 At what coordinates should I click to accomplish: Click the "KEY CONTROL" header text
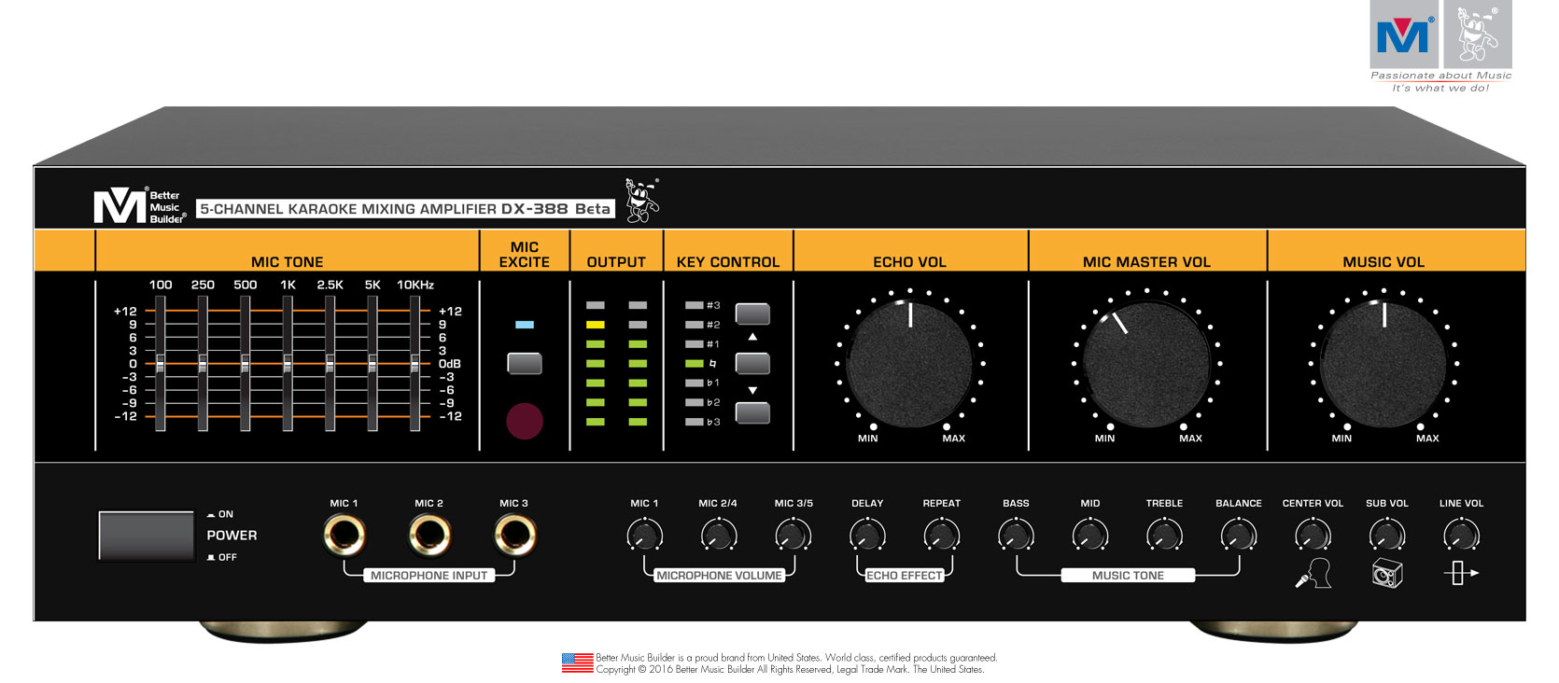tap(728, 262)
